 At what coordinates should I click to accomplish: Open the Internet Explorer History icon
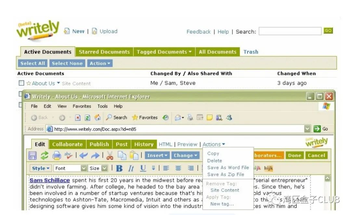[166, 117]
